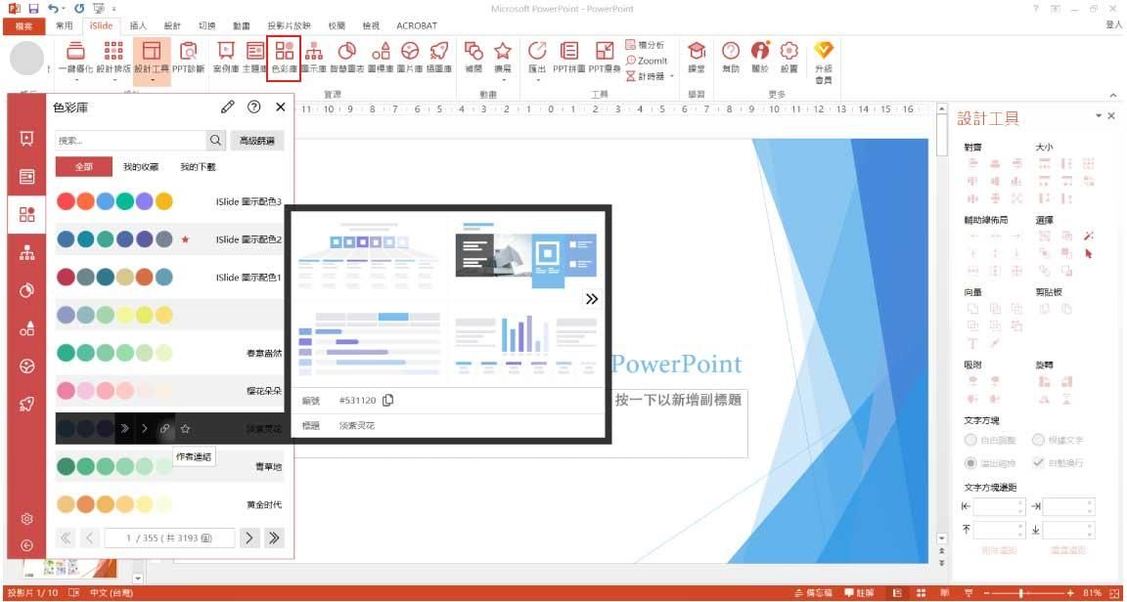Select the 溢出縮排 radio button
The height and width of the screenshot is (602, 1127).
tap(970, 462)
